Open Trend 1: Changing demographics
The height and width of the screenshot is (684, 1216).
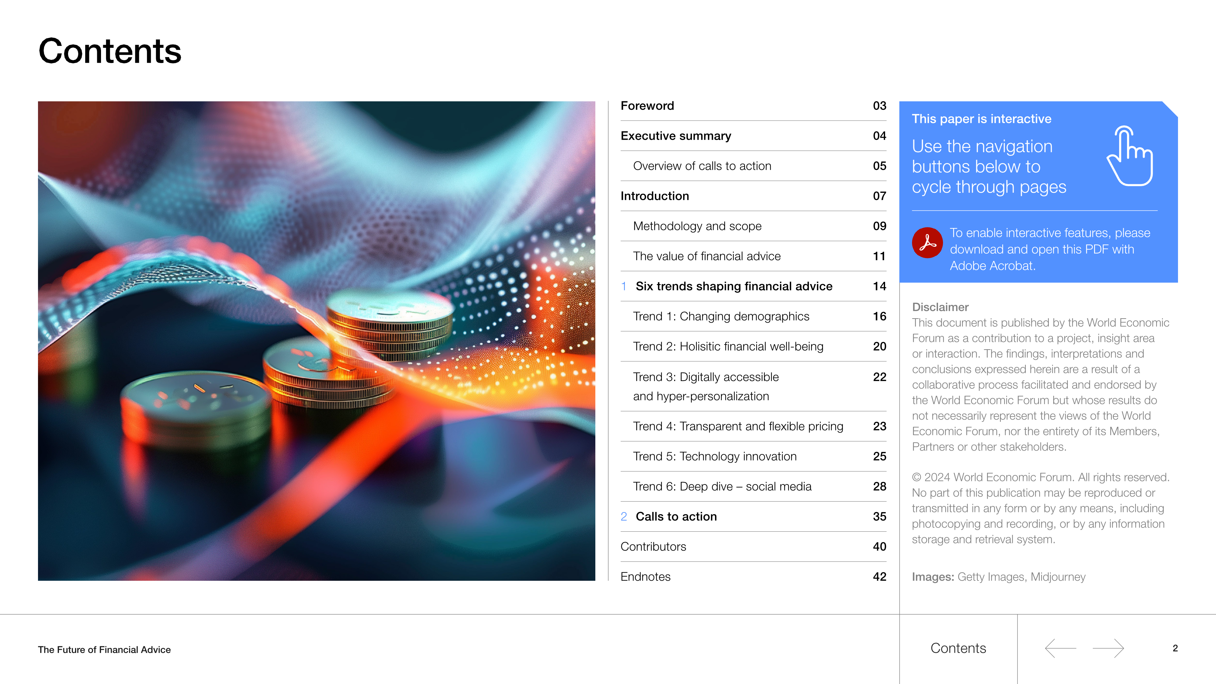[753, 316]
